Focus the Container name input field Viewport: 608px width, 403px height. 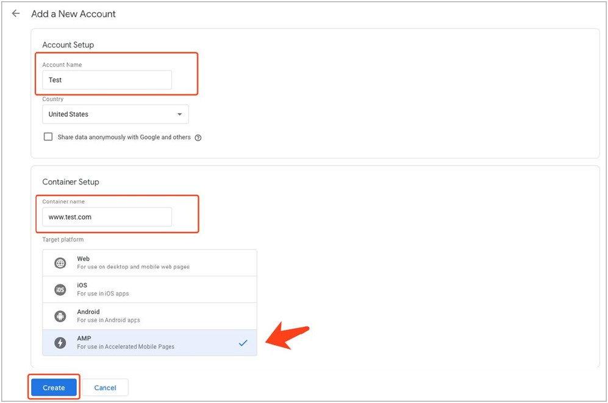coord(107,217)
